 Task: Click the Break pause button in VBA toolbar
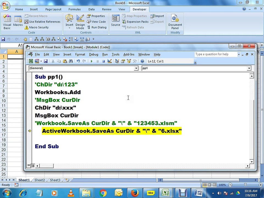(97, 61)
